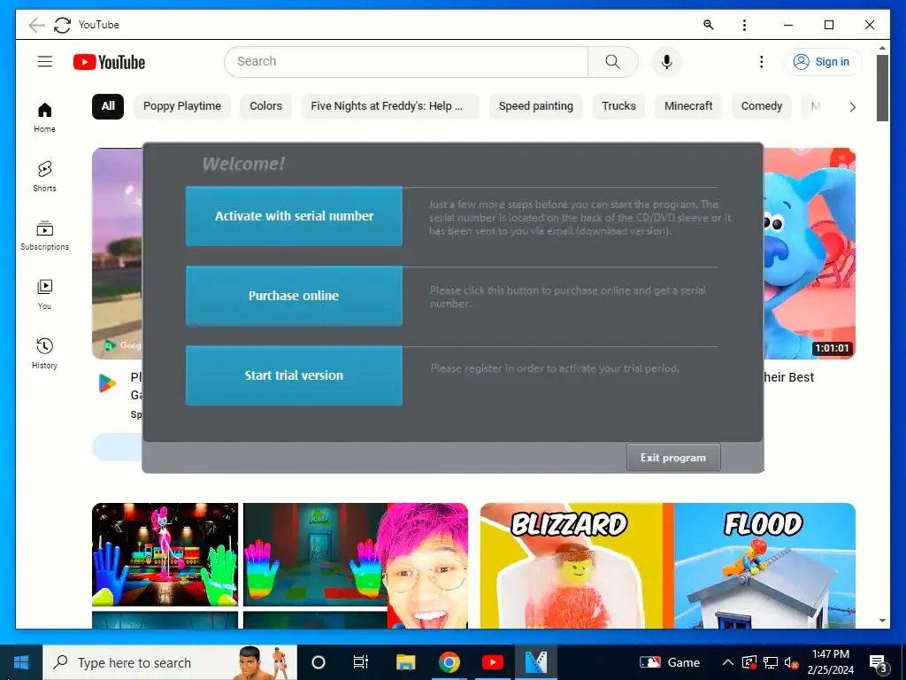Select the All filter chip
The height and width of the screenshot is (680, 906).
click(x=108, y=106)
